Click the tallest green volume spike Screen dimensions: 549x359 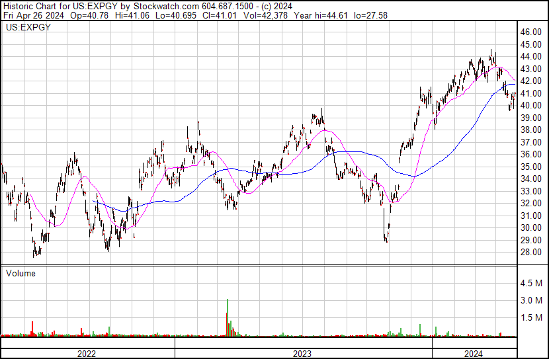(228, 317)
